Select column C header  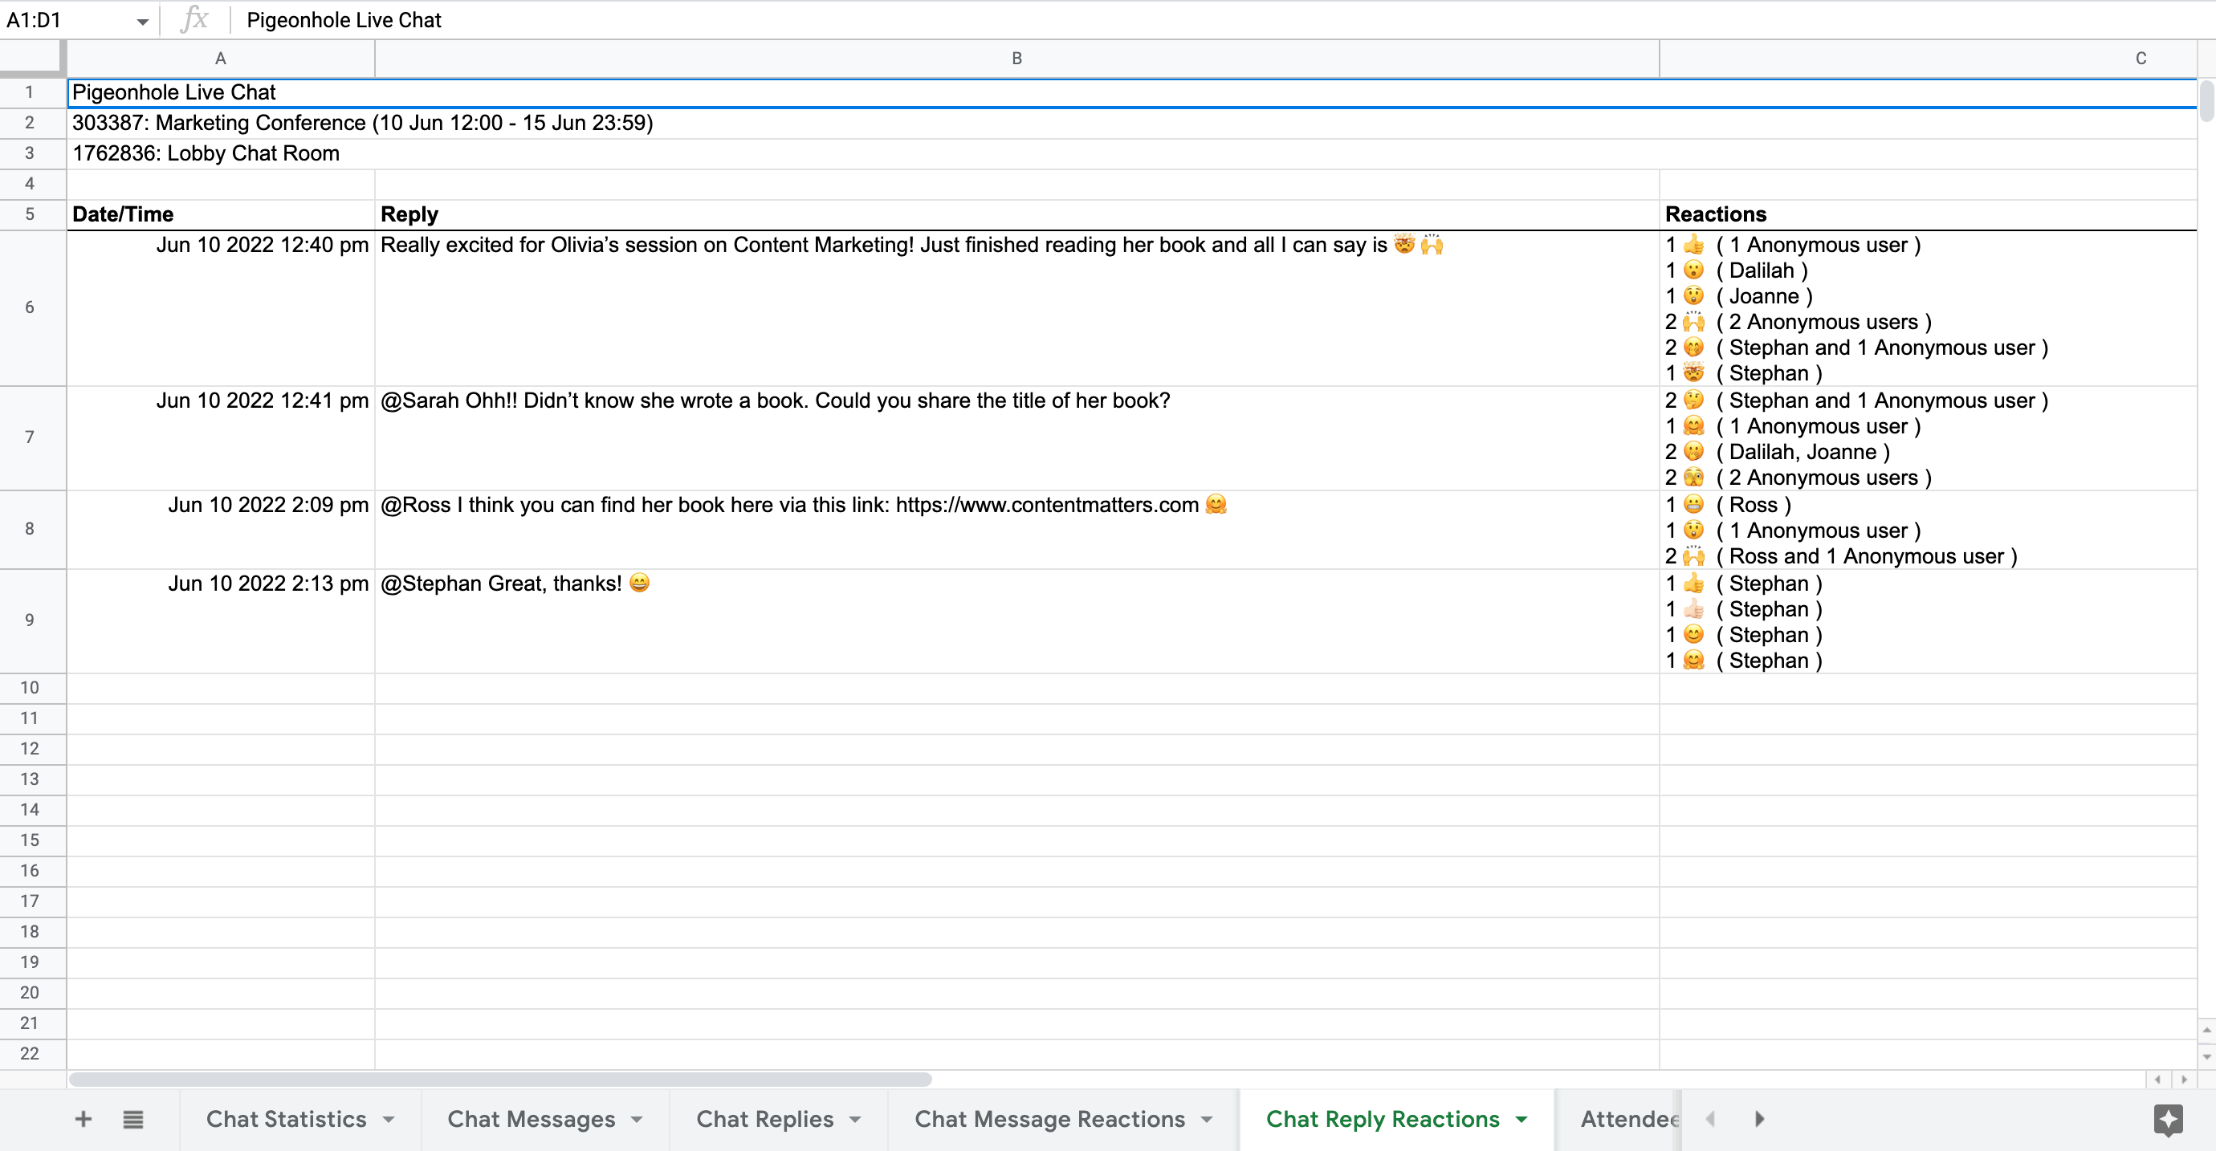[1928, 59]
